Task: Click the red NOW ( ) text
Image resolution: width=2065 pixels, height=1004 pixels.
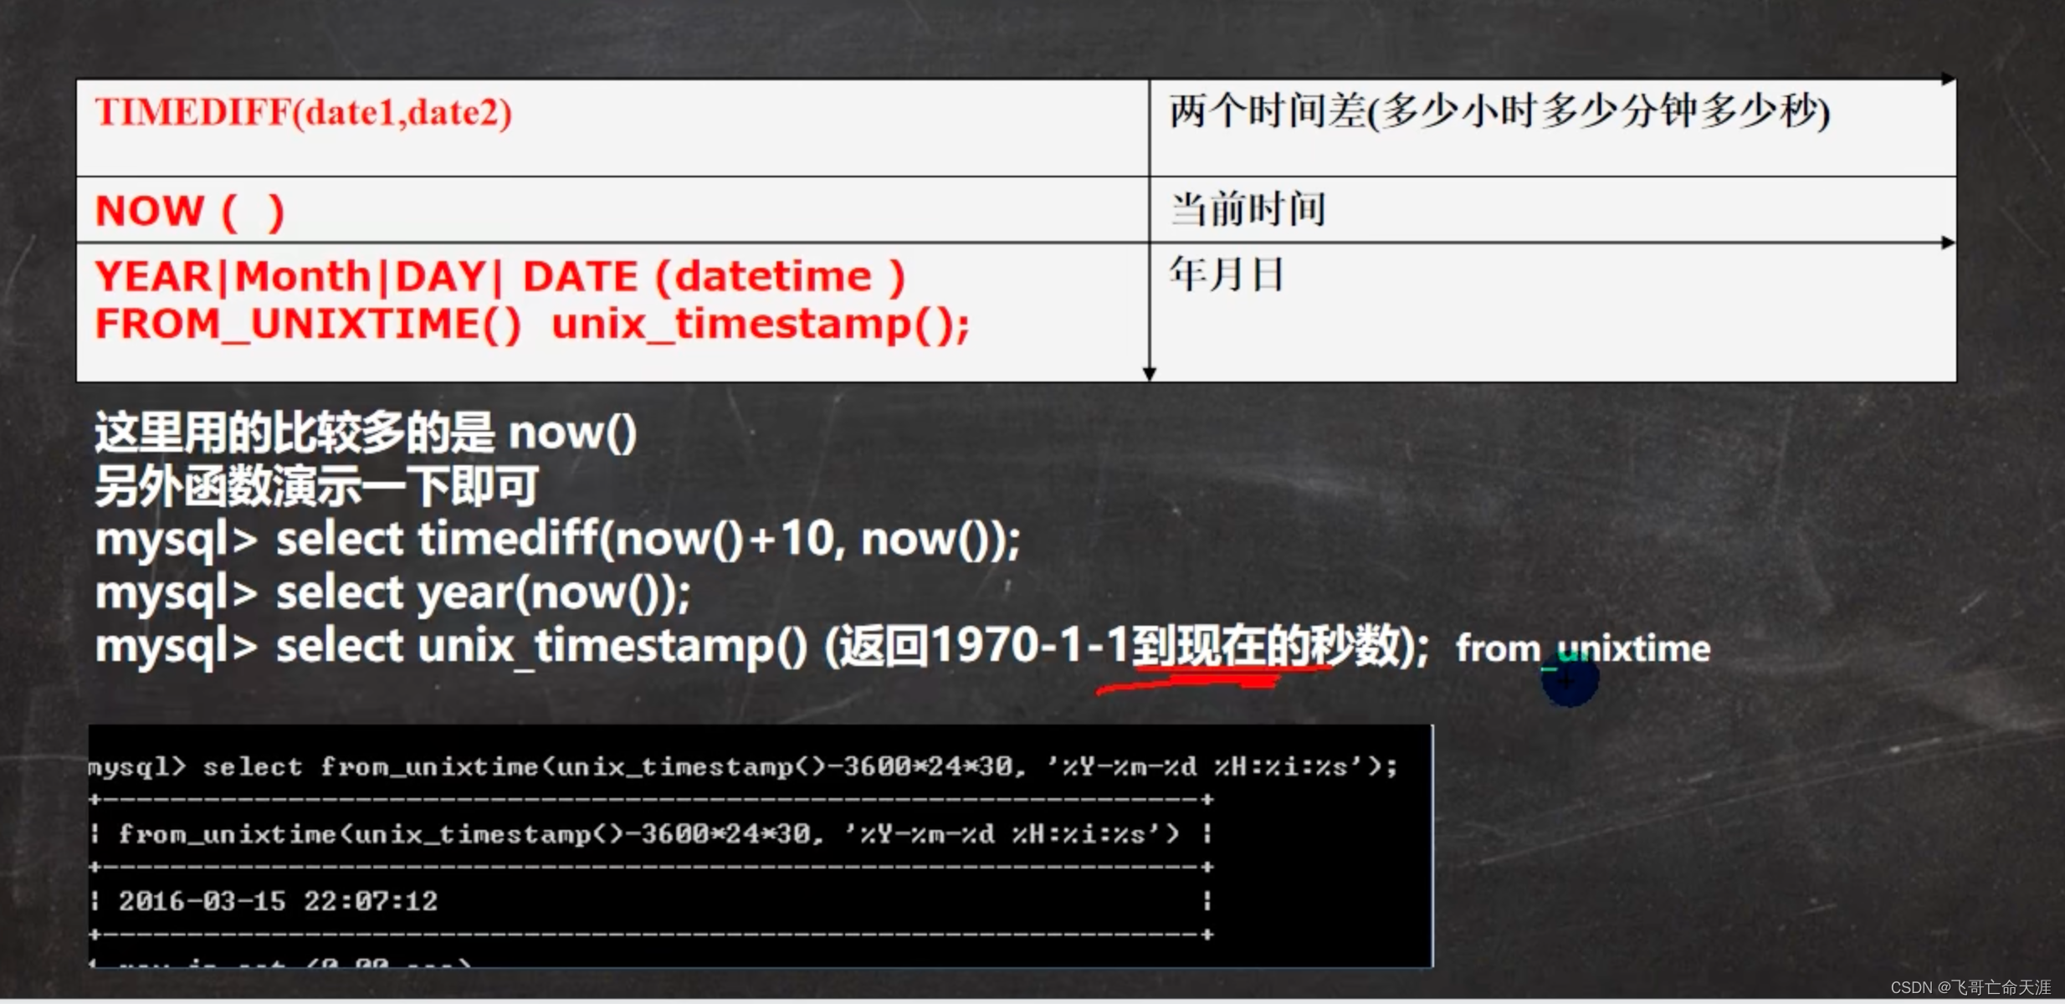Action: pyautogui.click(x=190, y=211)
